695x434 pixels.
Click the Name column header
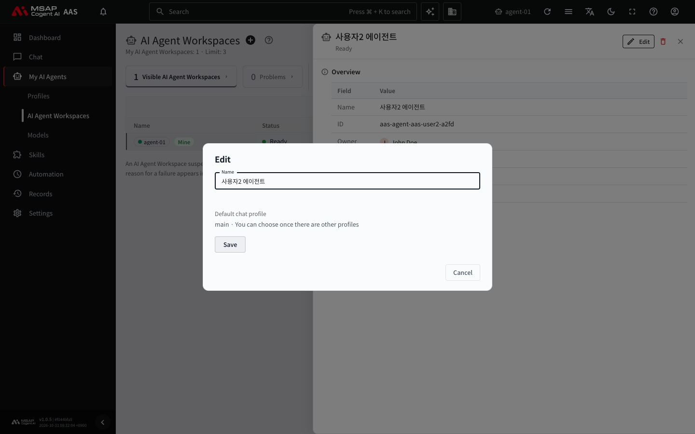142,125
